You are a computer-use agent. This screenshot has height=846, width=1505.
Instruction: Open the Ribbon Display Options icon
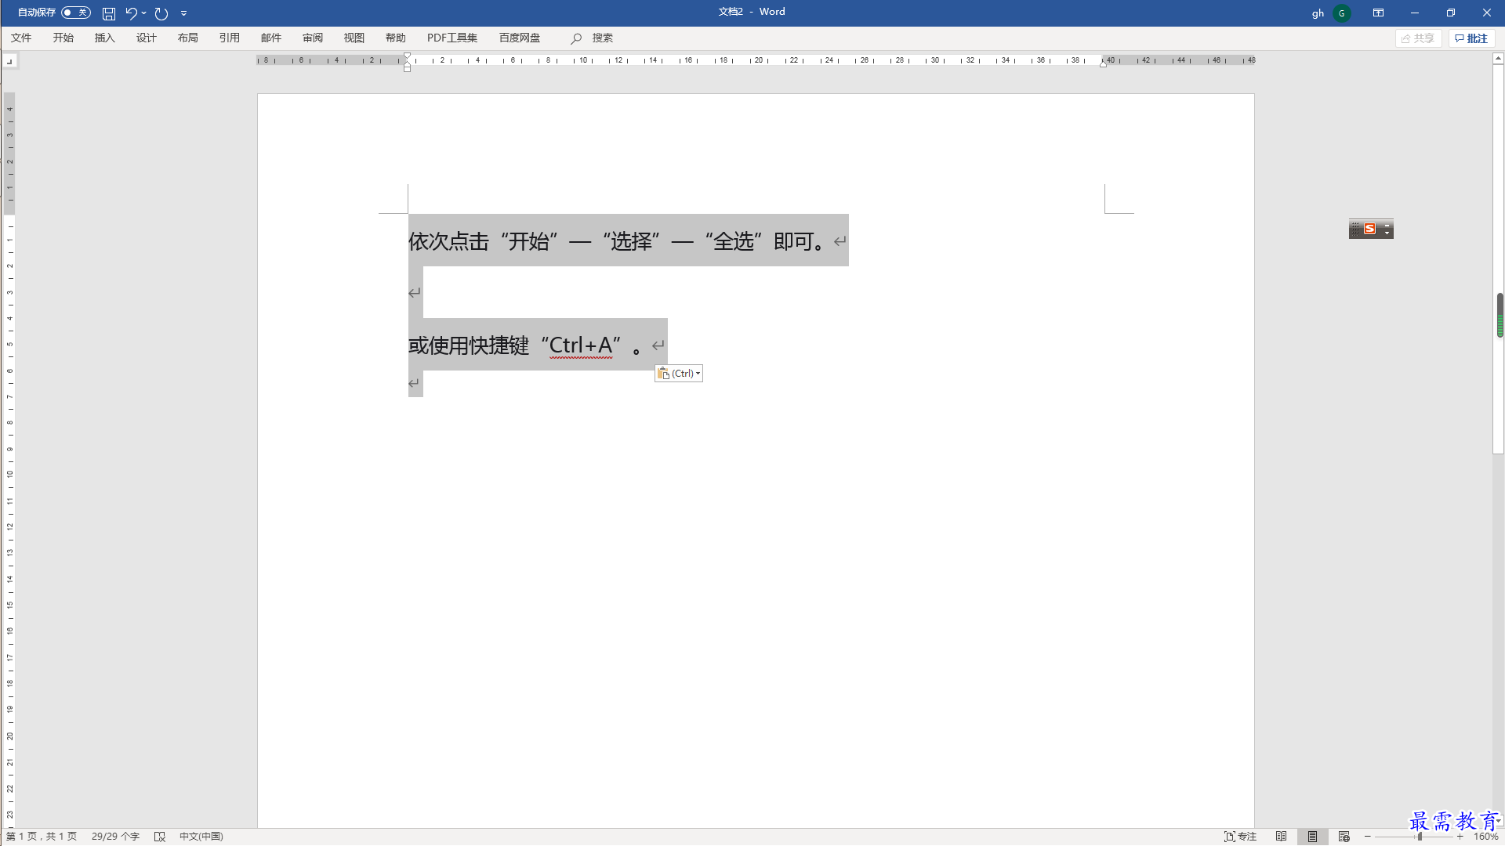1378,13
